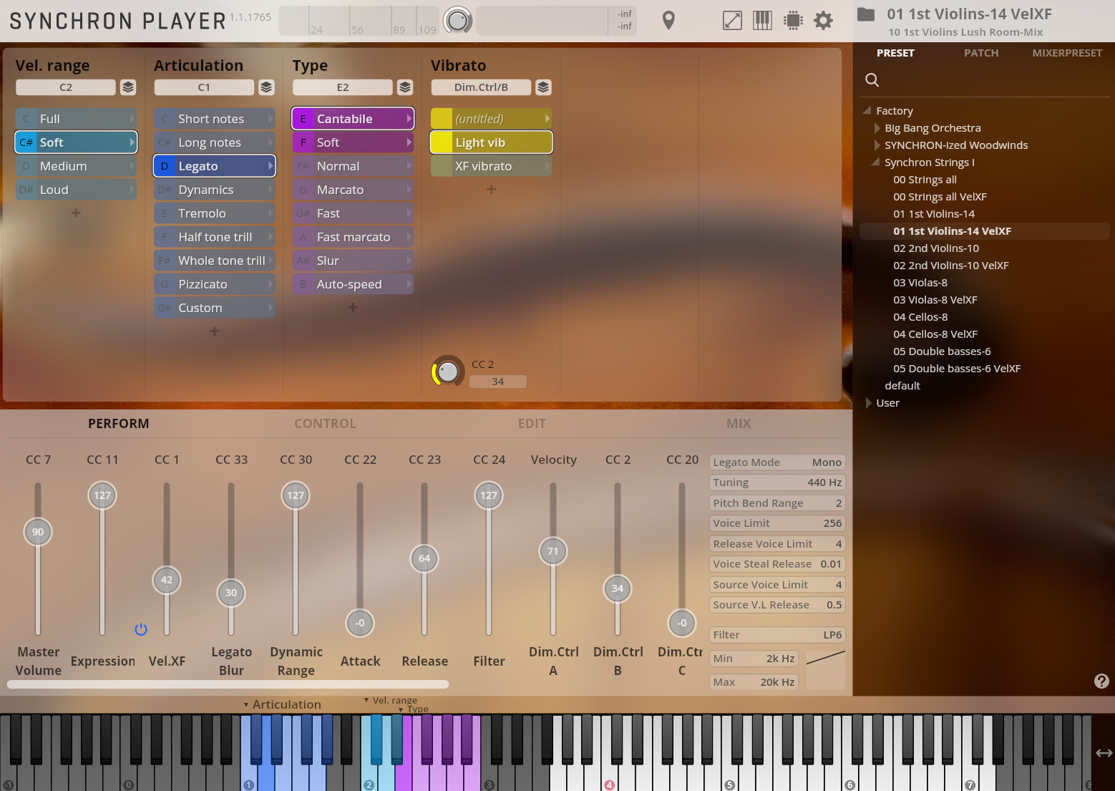Open settings gear icon
Viewport: 1115px width, 791px height.
tap(824, 21)
